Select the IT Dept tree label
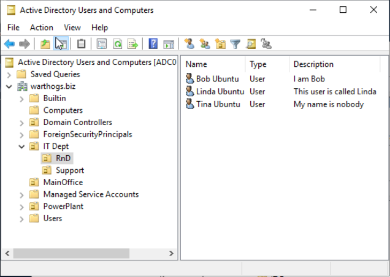This screenshot has height=277, width=390. pos(56,146)
